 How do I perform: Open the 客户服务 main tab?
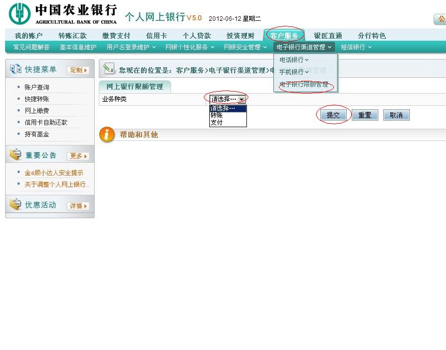pos(284,36)
